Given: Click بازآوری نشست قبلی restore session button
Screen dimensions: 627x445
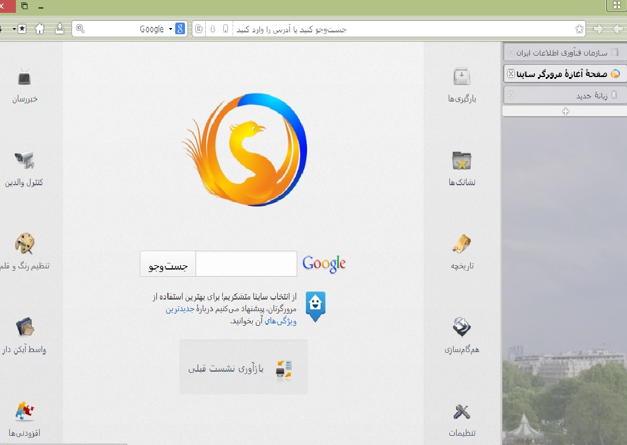Looking at the screenshot, I should pos(243,367).
